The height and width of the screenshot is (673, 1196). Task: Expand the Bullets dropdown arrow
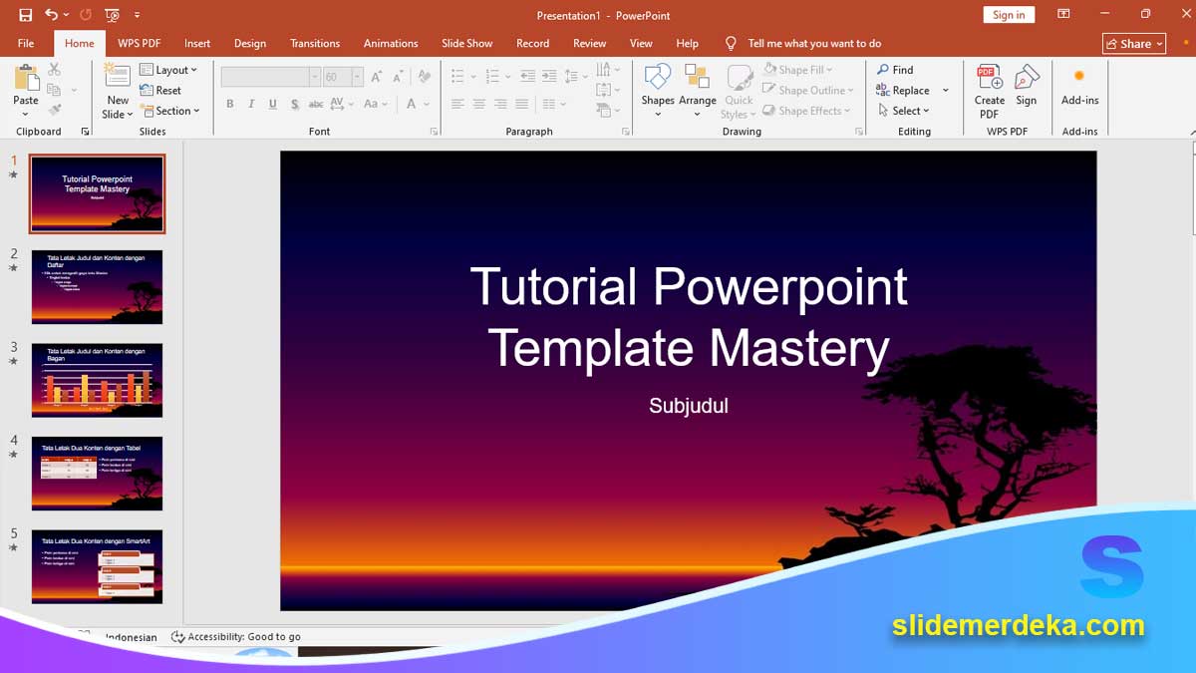click(x=472, y=77)
